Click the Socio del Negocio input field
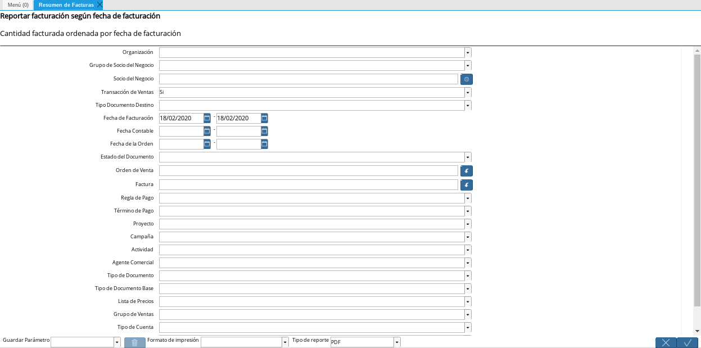 pyautogui.click(x=309, y=79)
